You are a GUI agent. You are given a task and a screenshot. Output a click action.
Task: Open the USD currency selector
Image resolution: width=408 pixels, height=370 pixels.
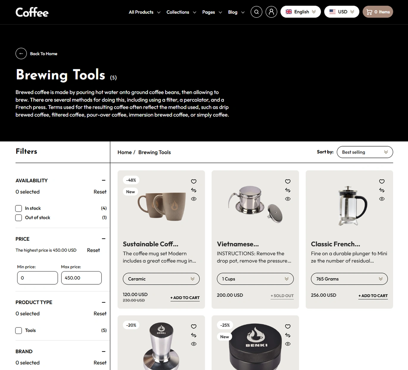coord(342,12)
